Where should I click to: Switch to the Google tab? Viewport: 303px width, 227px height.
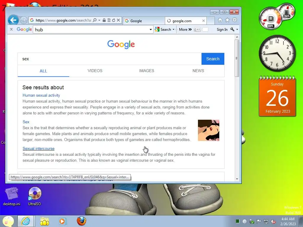click(144, 21)
